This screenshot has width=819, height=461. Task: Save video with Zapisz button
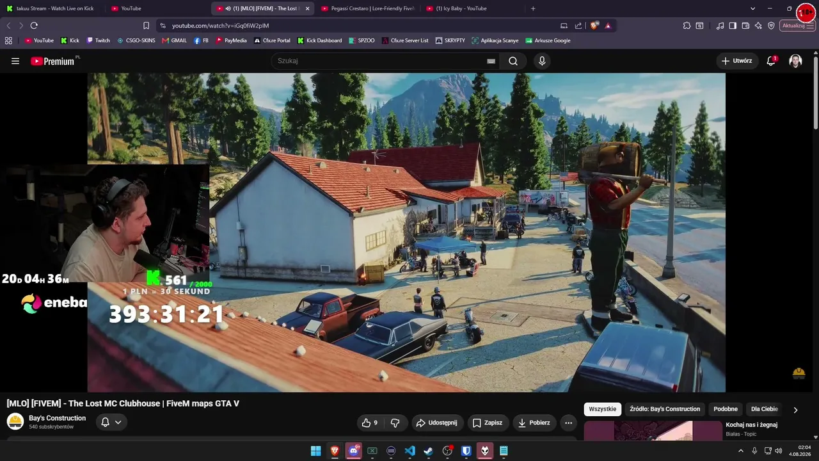487,423
